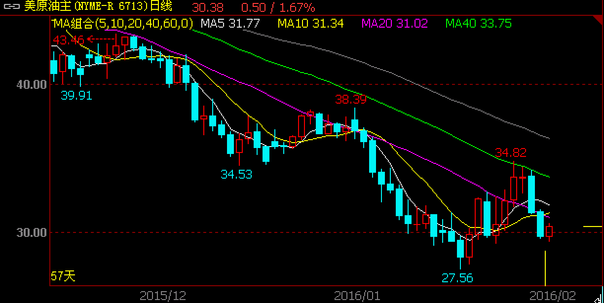Click the 2016/01 date on time axis

(357, 296)
